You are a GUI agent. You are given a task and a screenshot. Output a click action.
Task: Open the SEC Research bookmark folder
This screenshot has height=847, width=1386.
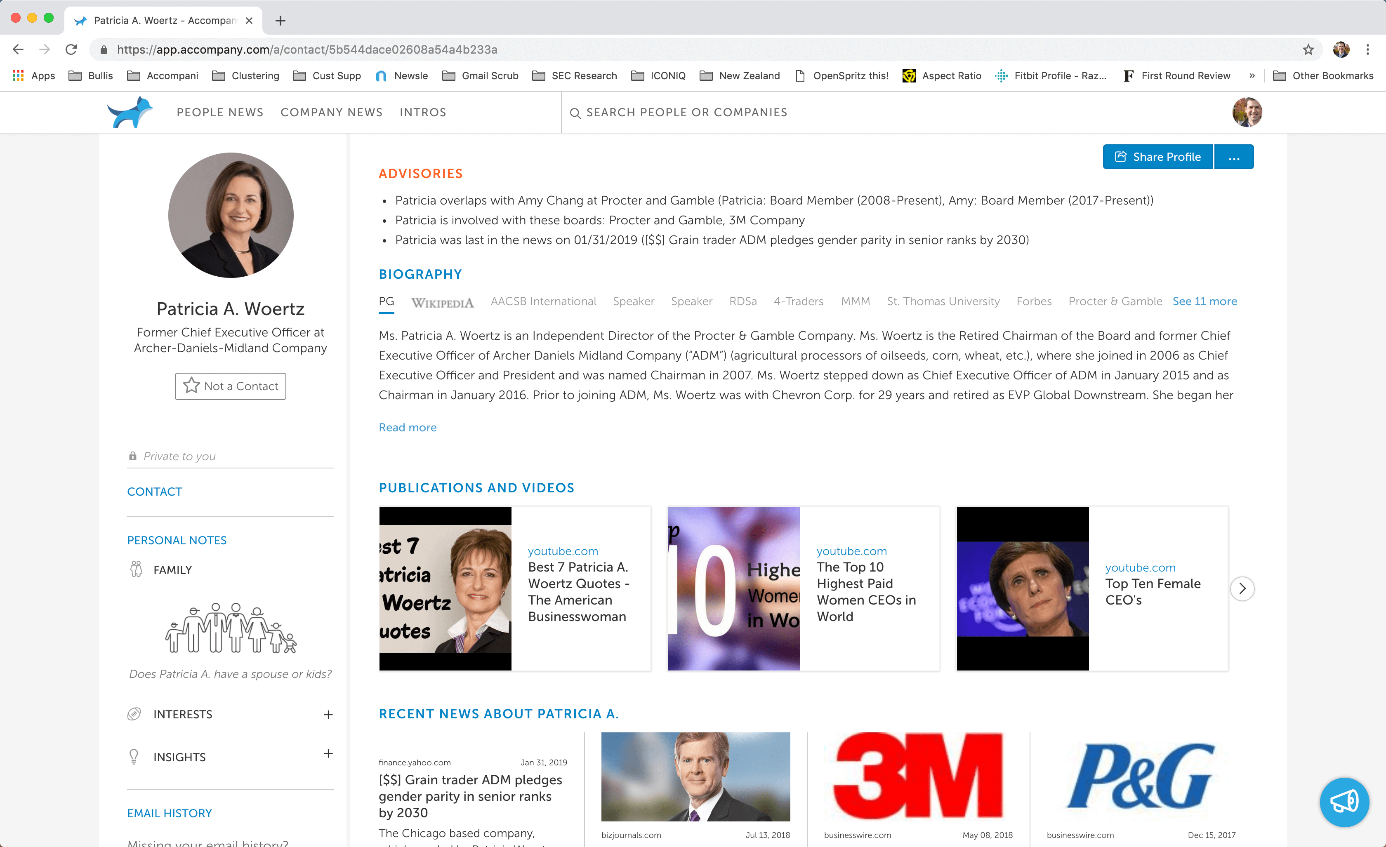[x=574, y=75]
